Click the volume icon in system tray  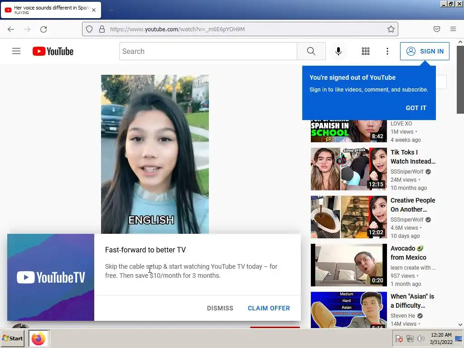click(420, 338)
